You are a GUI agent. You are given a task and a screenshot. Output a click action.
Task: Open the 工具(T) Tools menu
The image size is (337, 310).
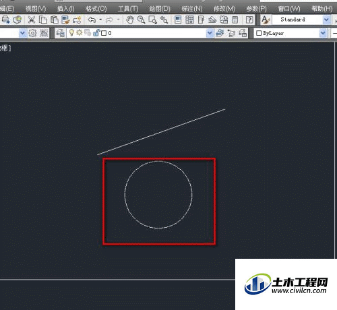coord(128,9)
